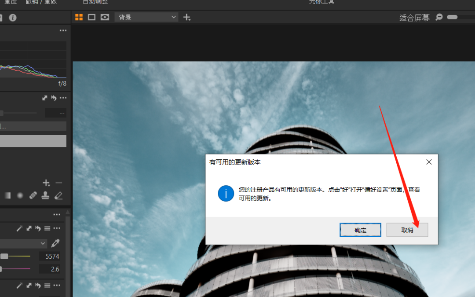
Task: Open the add layer plus dropdown
Action: click(x=187, y=17)
